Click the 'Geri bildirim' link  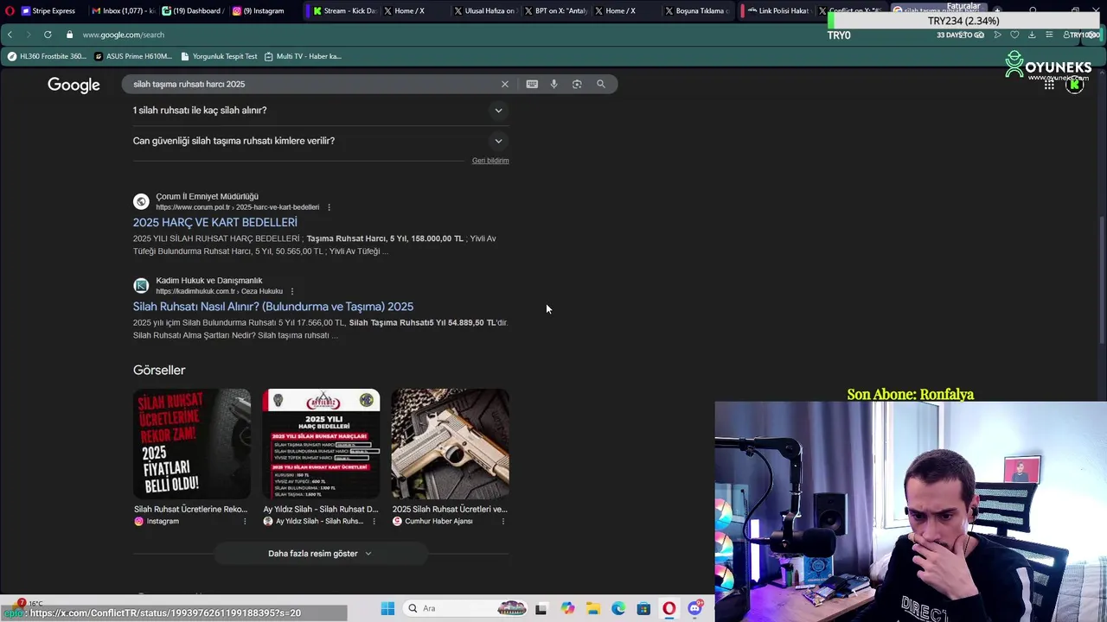(490, 161)
